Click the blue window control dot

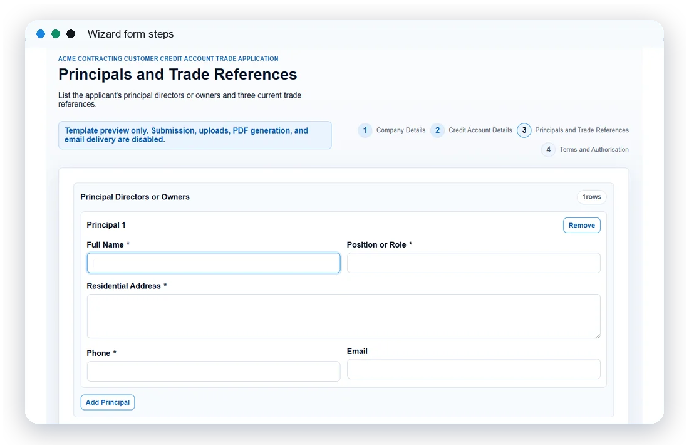point(41,34)
